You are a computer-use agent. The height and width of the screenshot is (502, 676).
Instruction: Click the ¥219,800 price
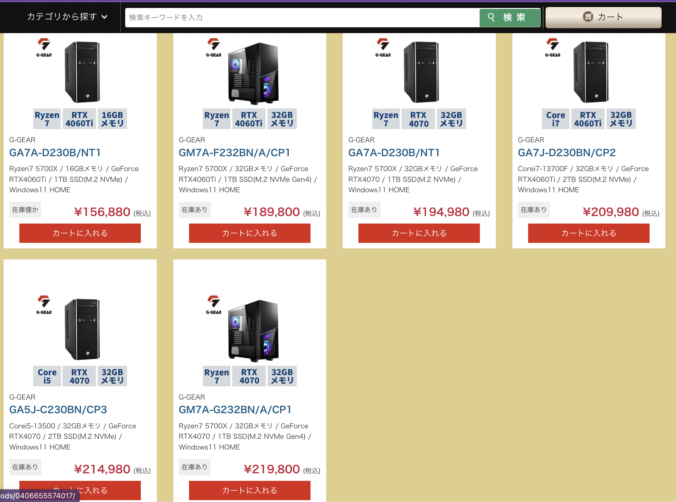tap(272, 469)
